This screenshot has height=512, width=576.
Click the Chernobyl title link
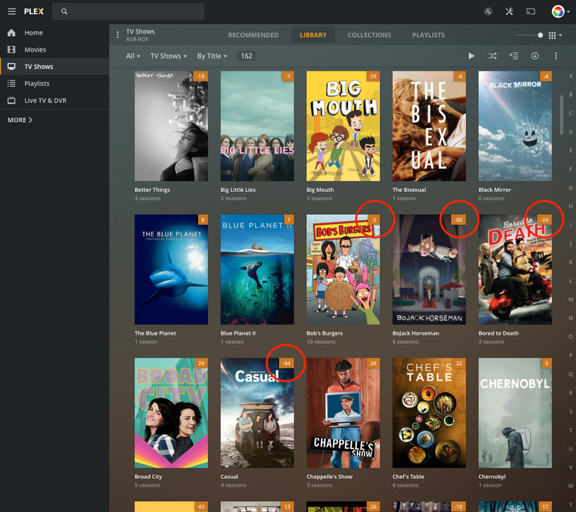tap(492, 477)
